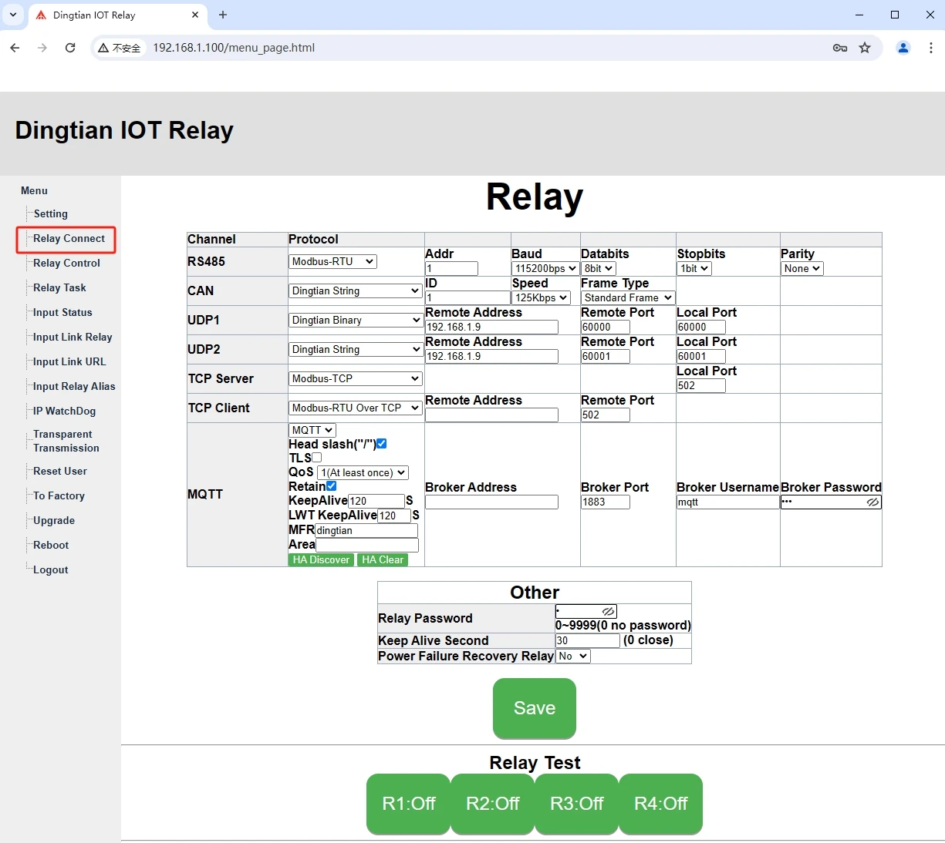Screen dimensions: 945x843
Task: Reload the page with the refresh icon
Action: [x=70, y=48]
